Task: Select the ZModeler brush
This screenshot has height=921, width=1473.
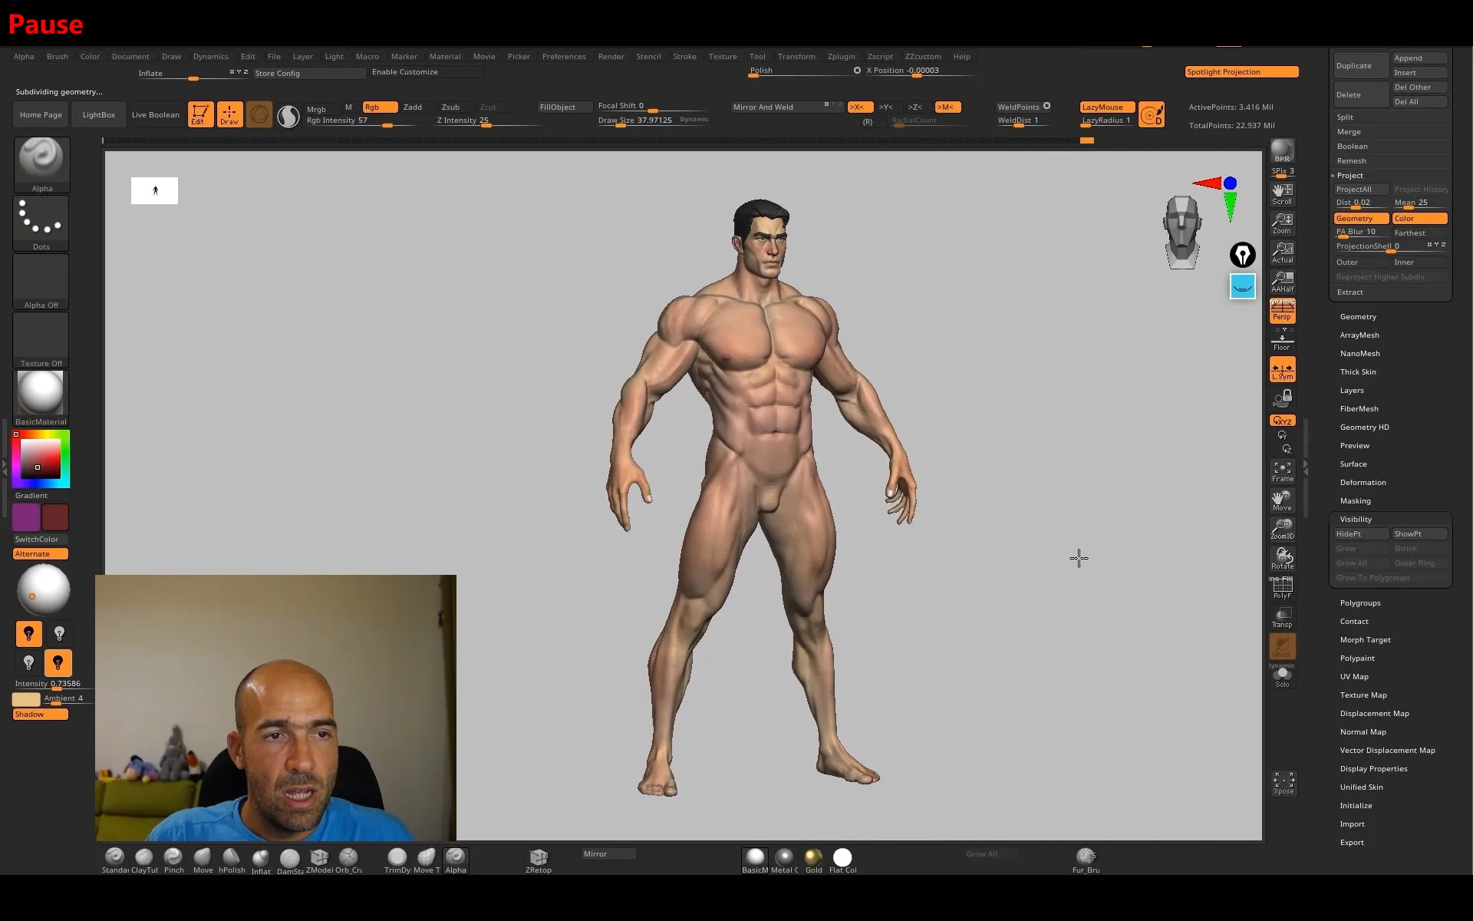Action: (x=319, y=860)
